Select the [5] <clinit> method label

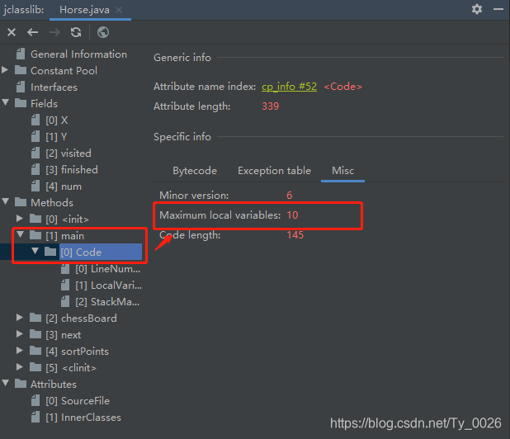(71, 368)
